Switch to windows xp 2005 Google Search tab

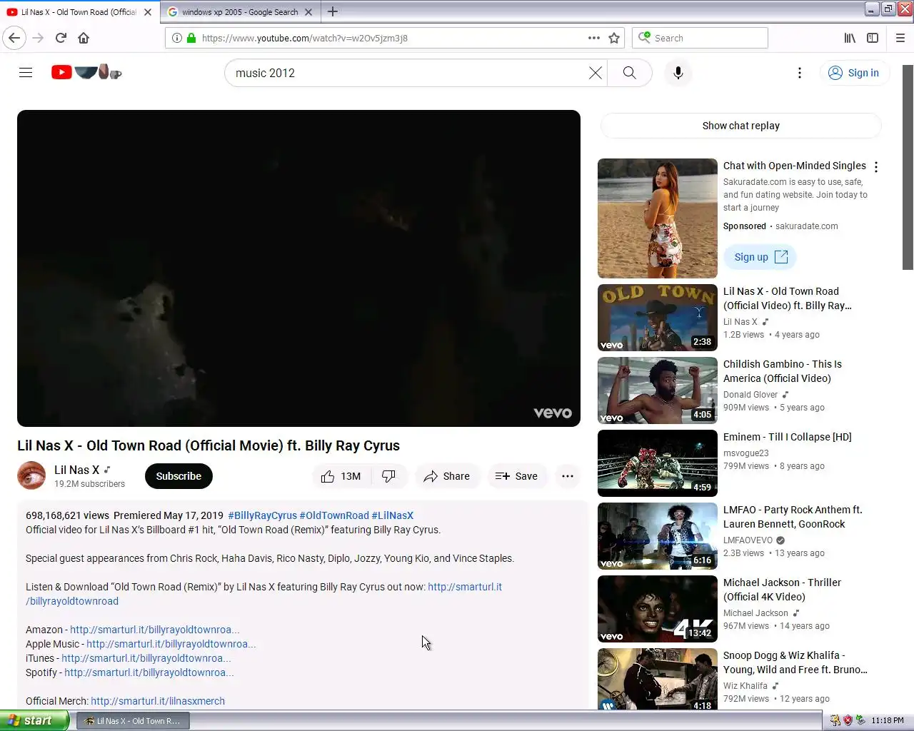pos(240,12)
